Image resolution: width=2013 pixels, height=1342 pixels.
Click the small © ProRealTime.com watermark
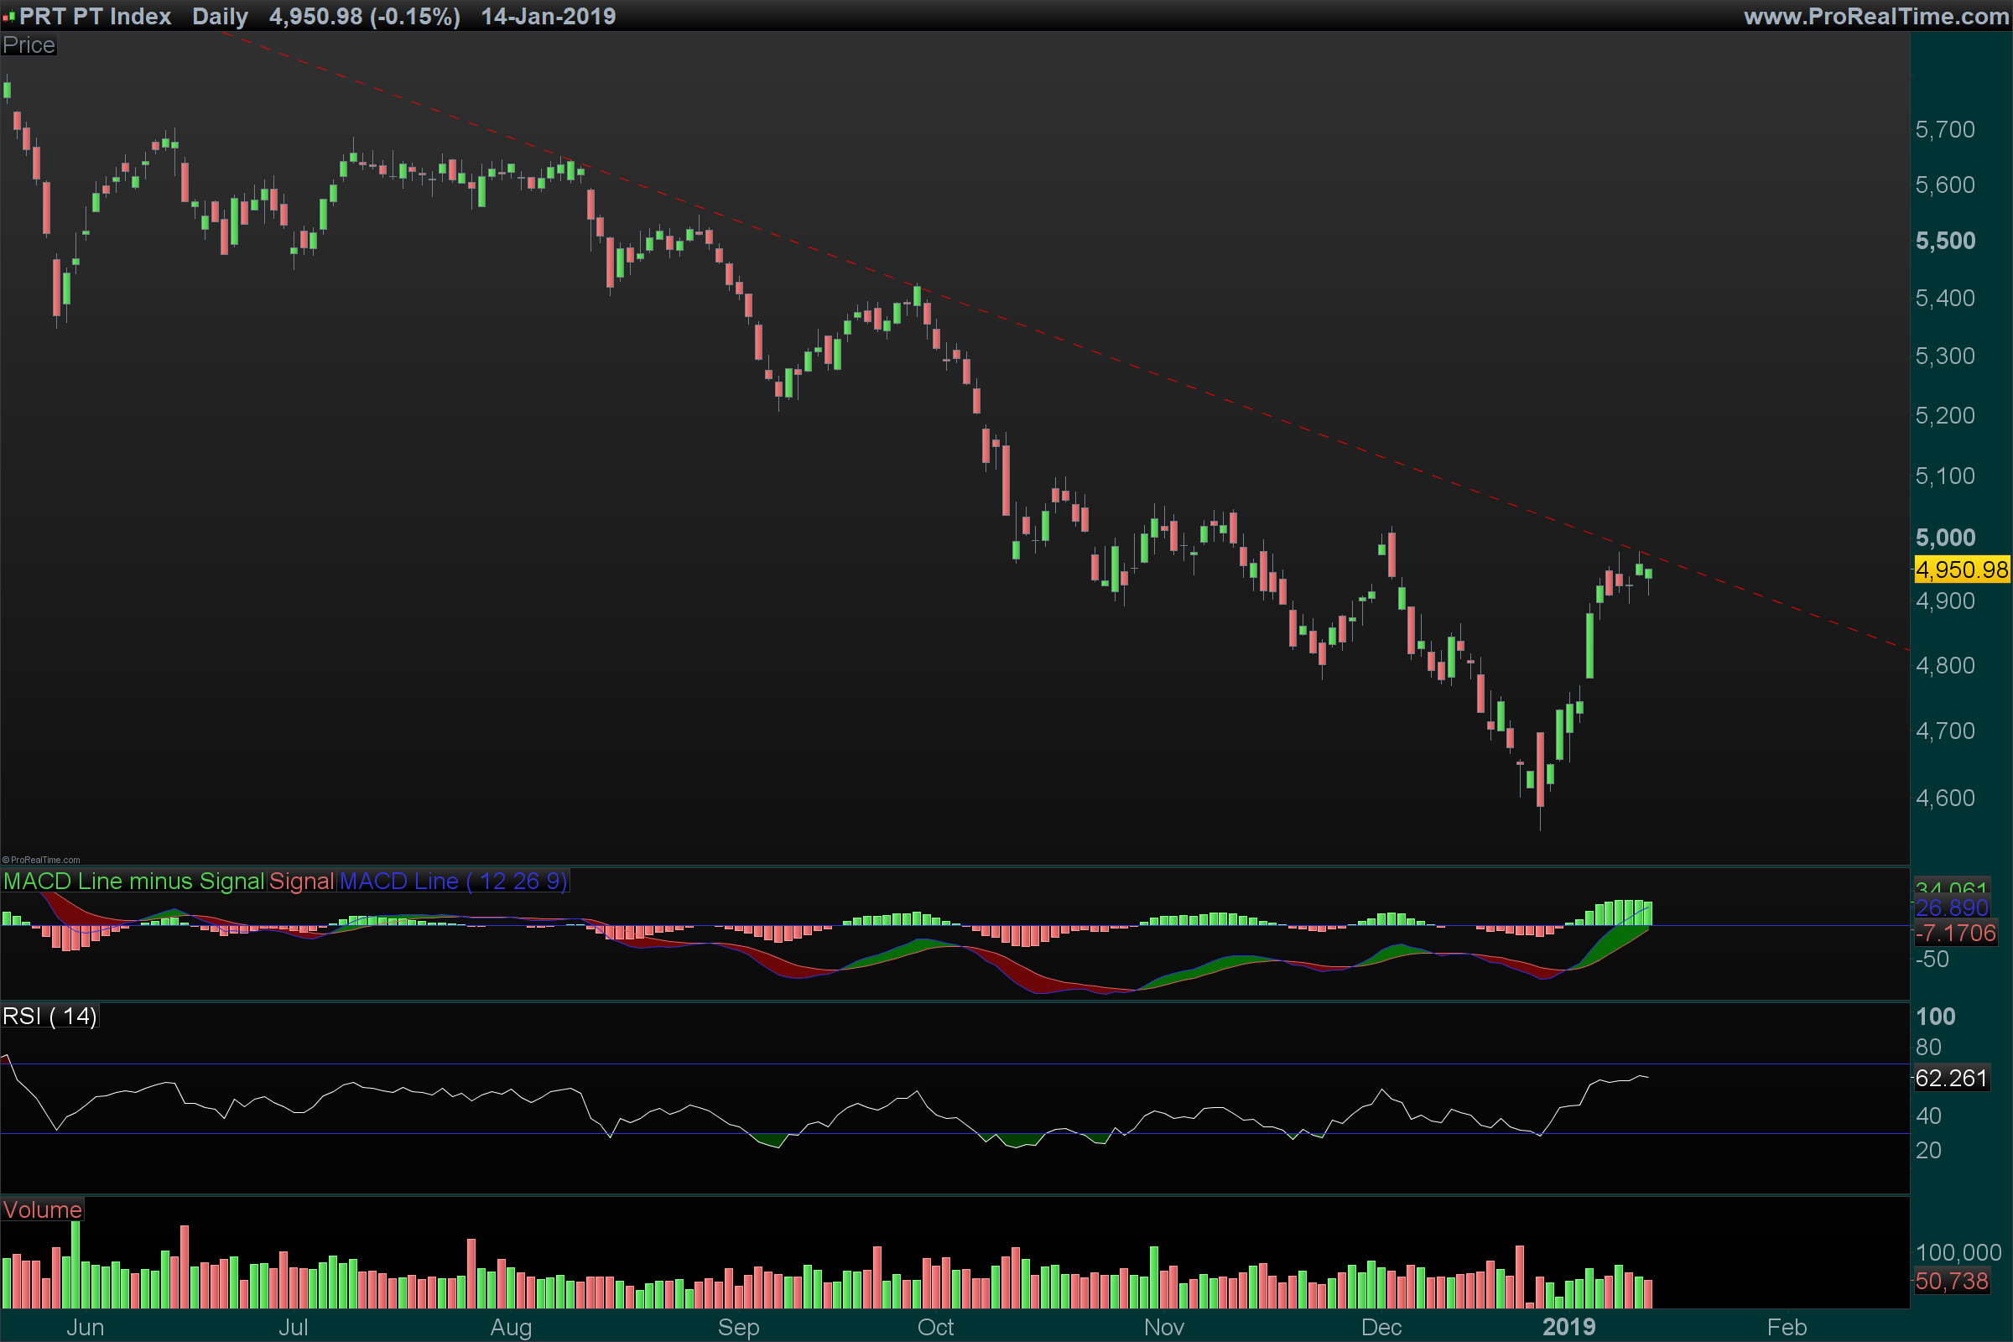(41, 861)
